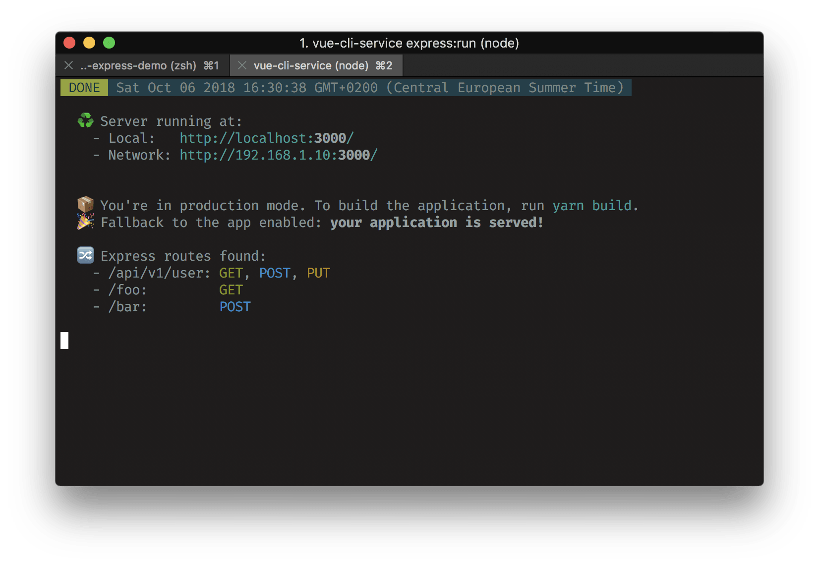Click the 'Server running at:' heading

pyautogui.click(x=171, y=121)
